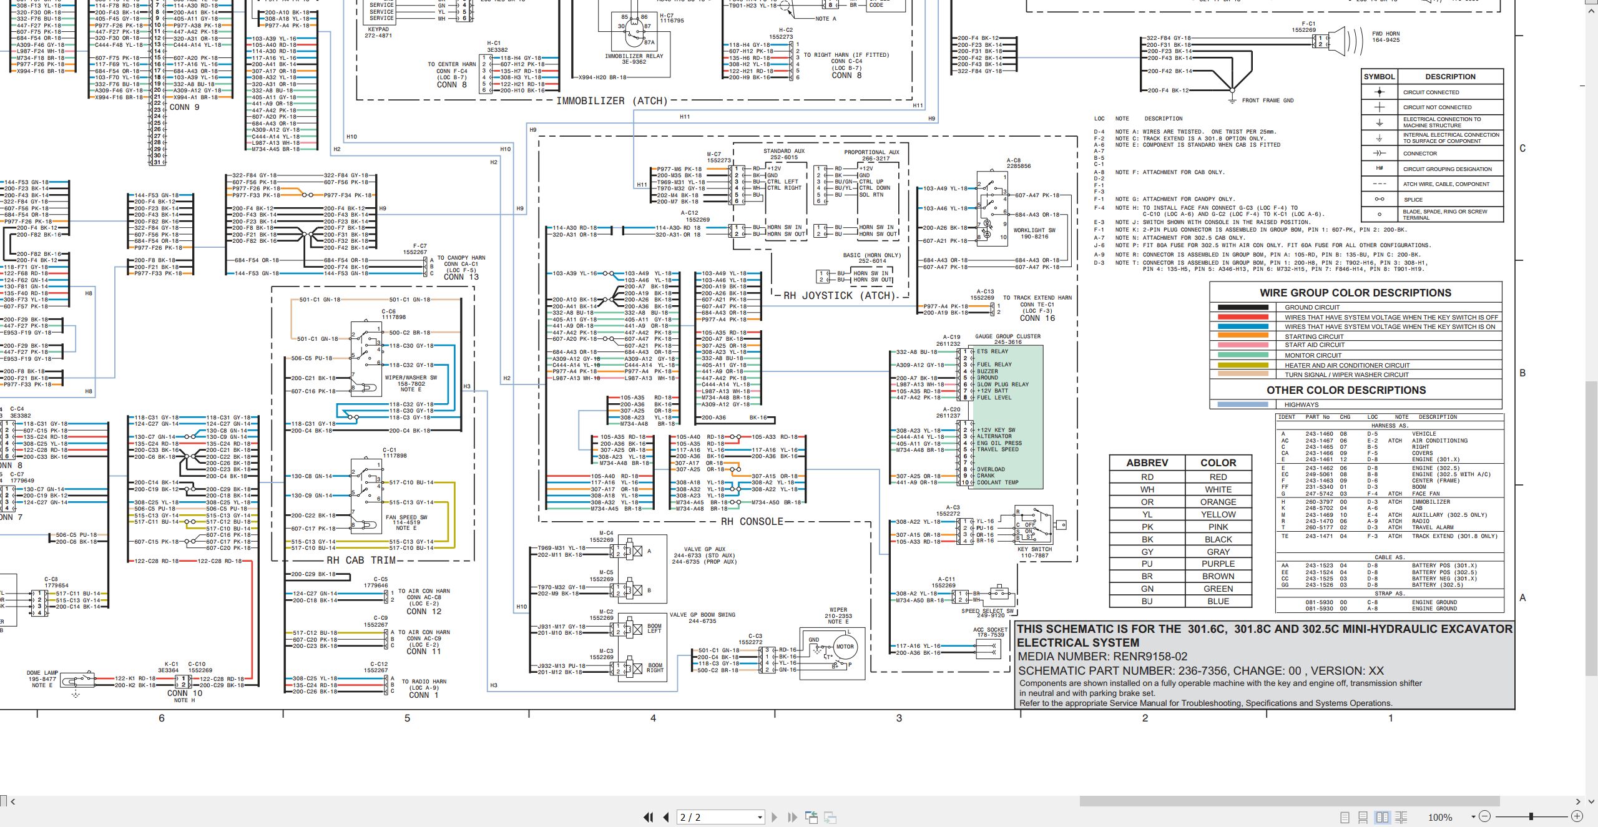The width and height of the screenshot is (1598, 827).
Task: Click the green MONITOR CIRCUIT swatch
Action: (1243, 355)
